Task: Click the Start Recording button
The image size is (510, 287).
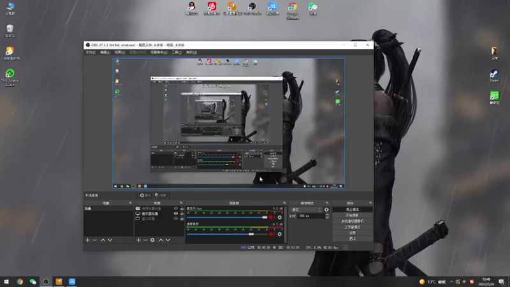Action: [x=353, y=216]
